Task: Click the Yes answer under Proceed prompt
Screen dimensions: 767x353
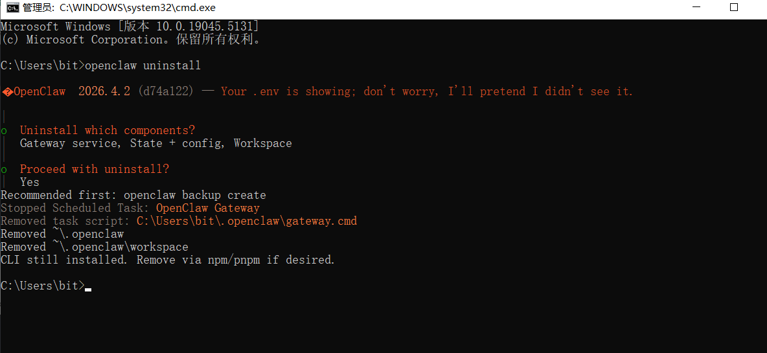Action: [30, 182]
